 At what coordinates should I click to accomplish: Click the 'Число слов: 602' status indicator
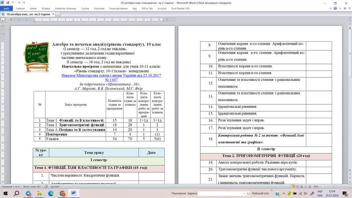(32, 186)
